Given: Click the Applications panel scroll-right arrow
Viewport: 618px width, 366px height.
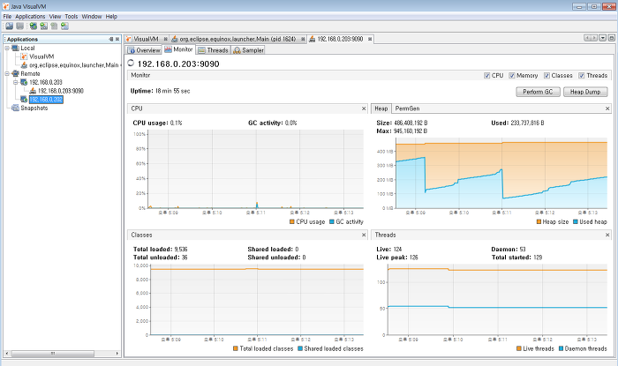Looking at the screenshot, I should [x=117, y=354].
